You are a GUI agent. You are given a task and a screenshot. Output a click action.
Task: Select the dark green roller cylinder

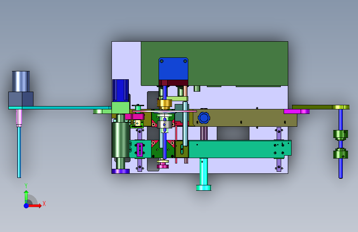pyautogui.click(x=121, y=140)
